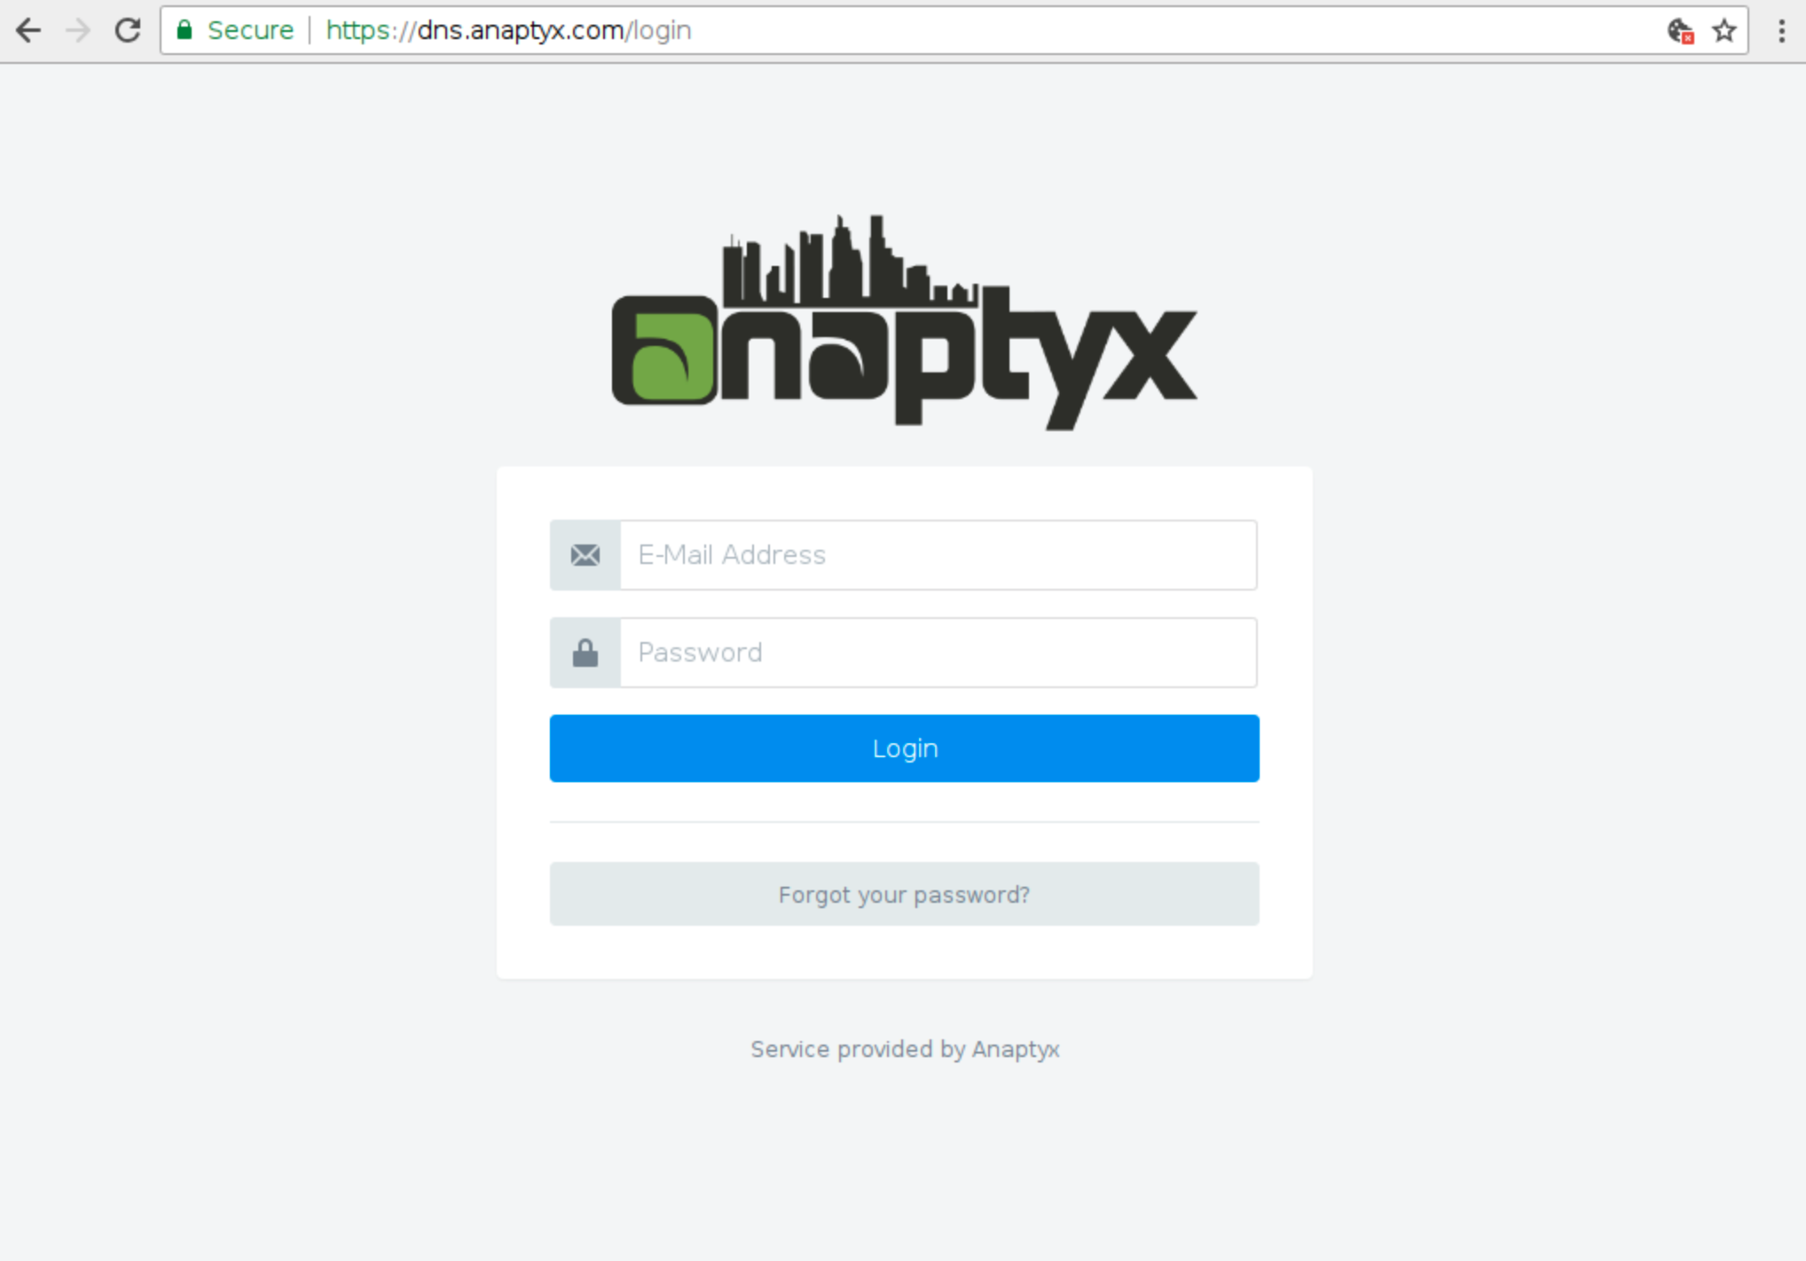The width and height of the screenshot is (1806, 1261).
Task: Bookmark this page with the star icon
Action: (1724, 31)
